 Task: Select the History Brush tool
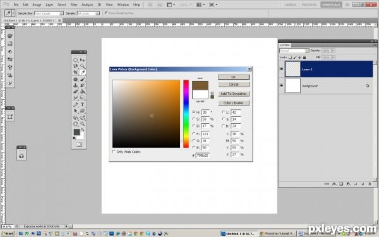82,85
